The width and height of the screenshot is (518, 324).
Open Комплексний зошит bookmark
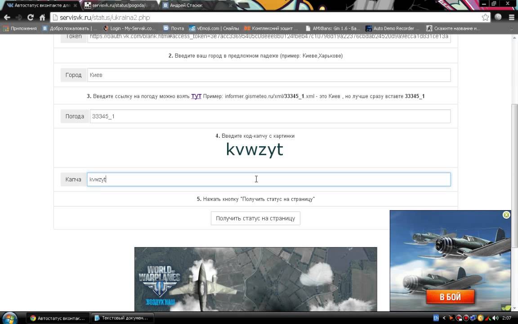click(x=271, y=28)
